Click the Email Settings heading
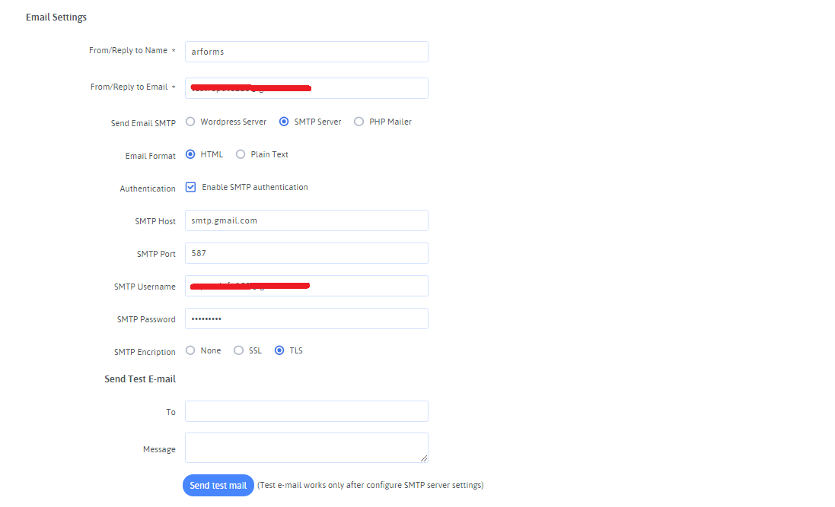The height and width of the screenshot is (507, 835). [56, 17]
